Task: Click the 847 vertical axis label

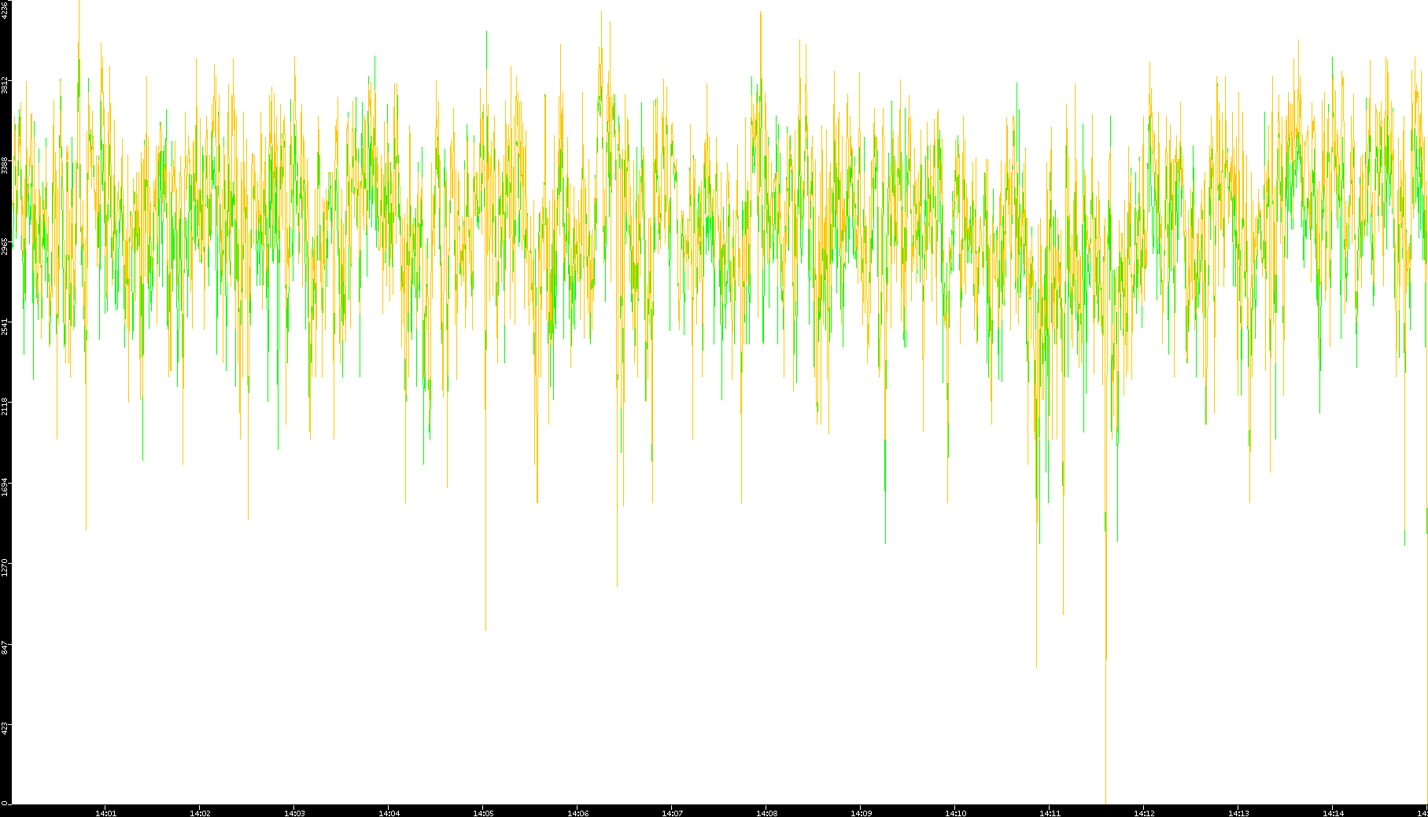Action: (x=5, y=647)
